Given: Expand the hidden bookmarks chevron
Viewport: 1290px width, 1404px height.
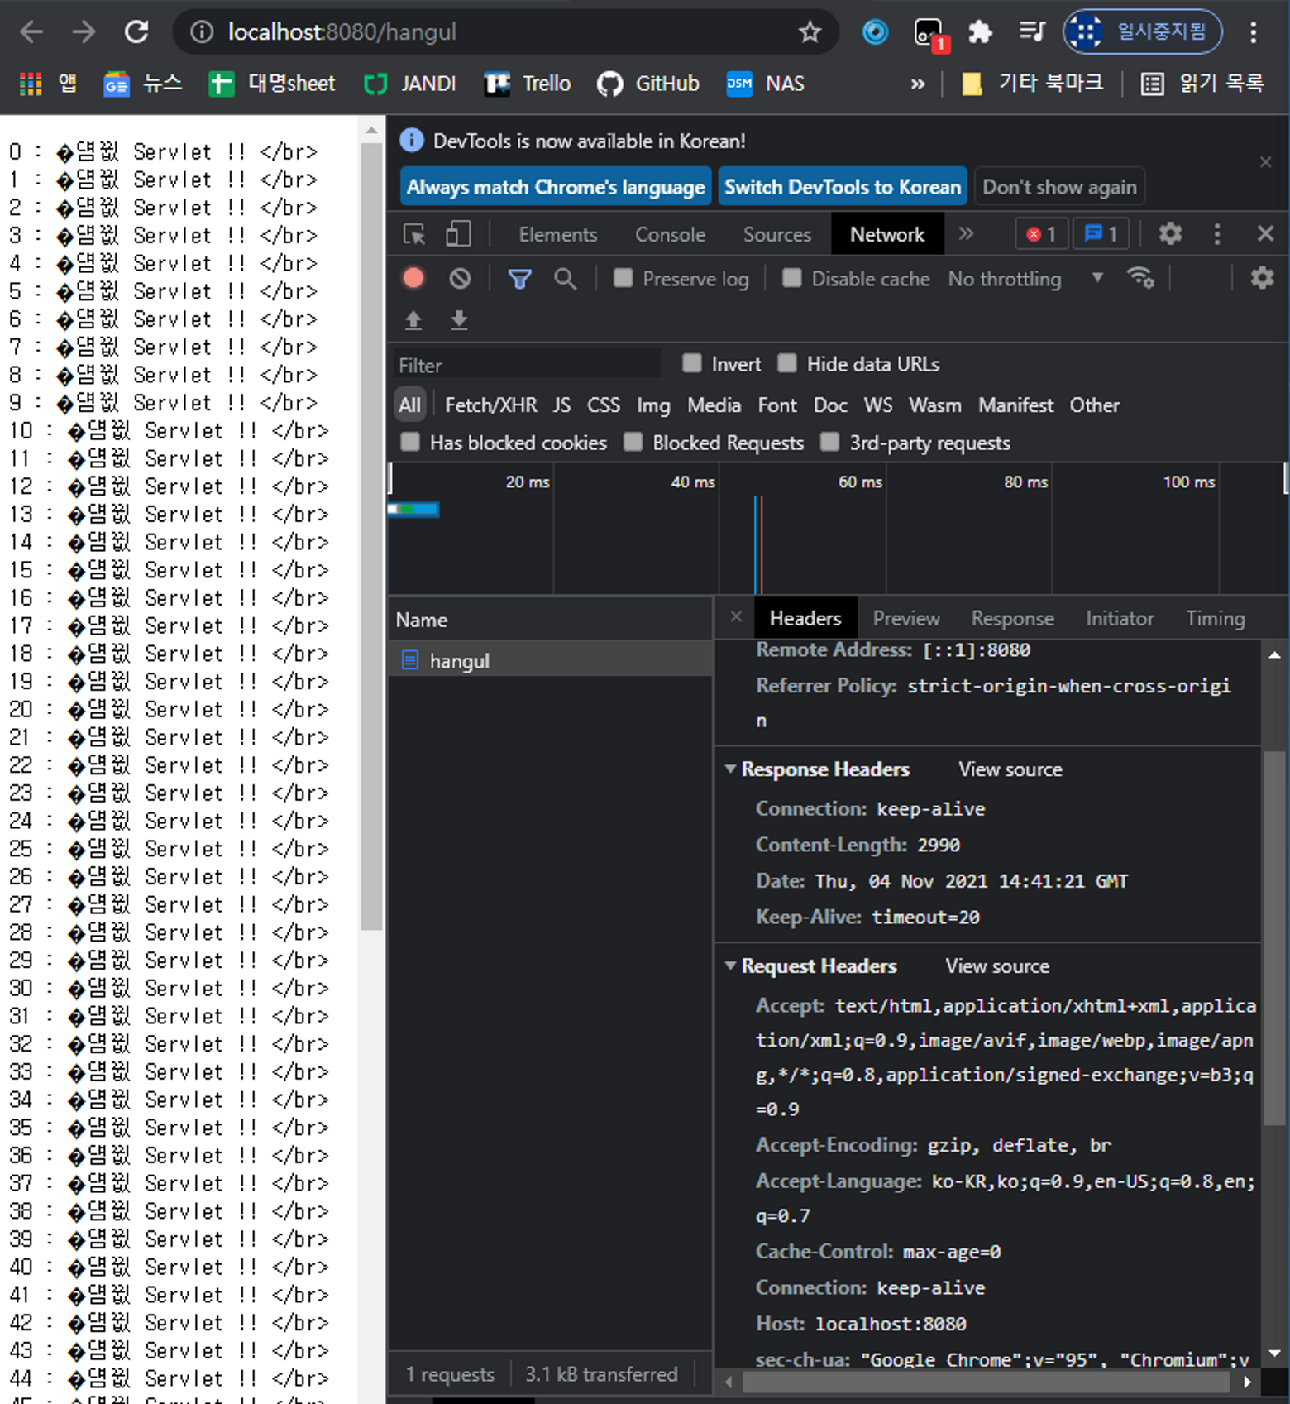Looking at the screenshot, I should click(917, 84).
